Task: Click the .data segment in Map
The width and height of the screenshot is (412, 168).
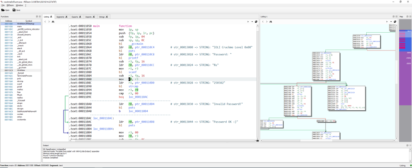Action: click(409, 53)
